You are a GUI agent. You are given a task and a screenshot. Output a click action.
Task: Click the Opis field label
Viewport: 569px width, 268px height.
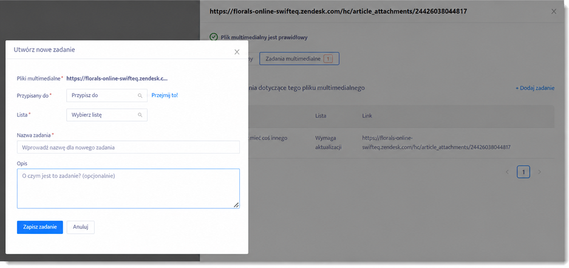coord(22,163)
